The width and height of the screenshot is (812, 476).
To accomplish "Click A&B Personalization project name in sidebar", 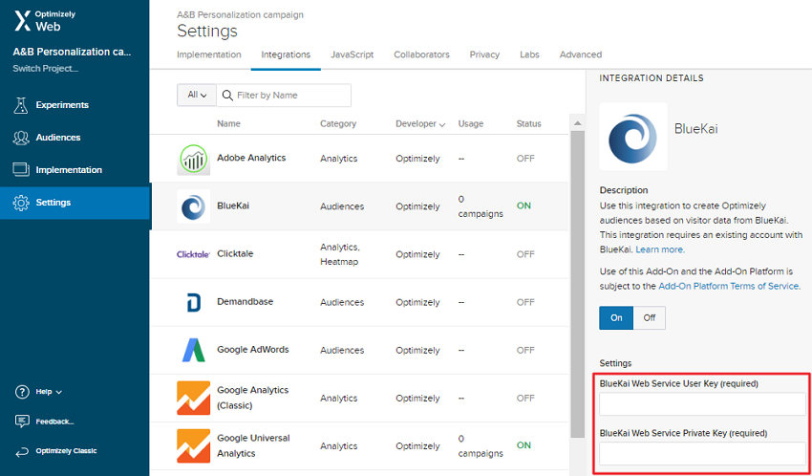I will coord(72,52).
